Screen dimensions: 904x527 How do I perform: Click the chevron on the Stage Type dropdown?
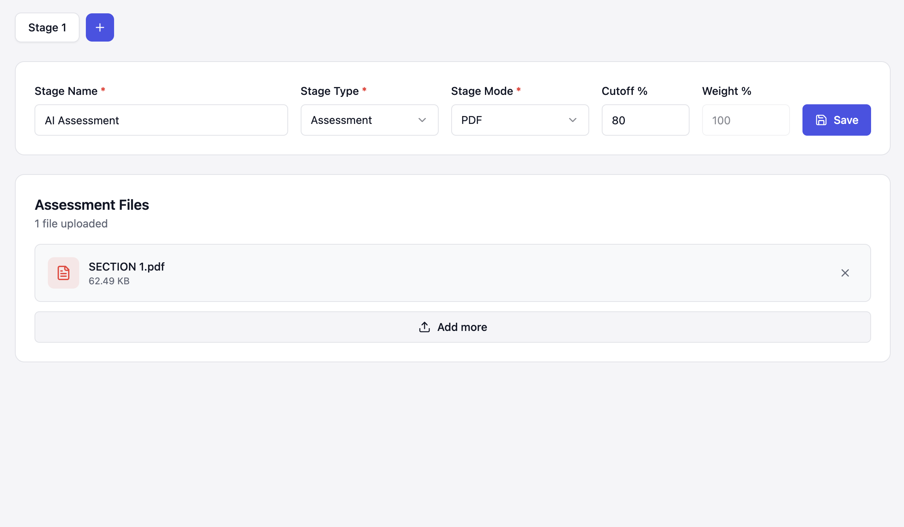[x=422, y=120]
